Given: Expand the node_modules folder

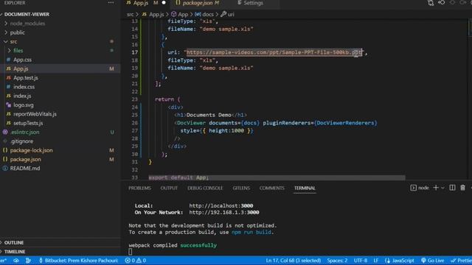Looking at the screenshot, I should click(x=27, y=24).
